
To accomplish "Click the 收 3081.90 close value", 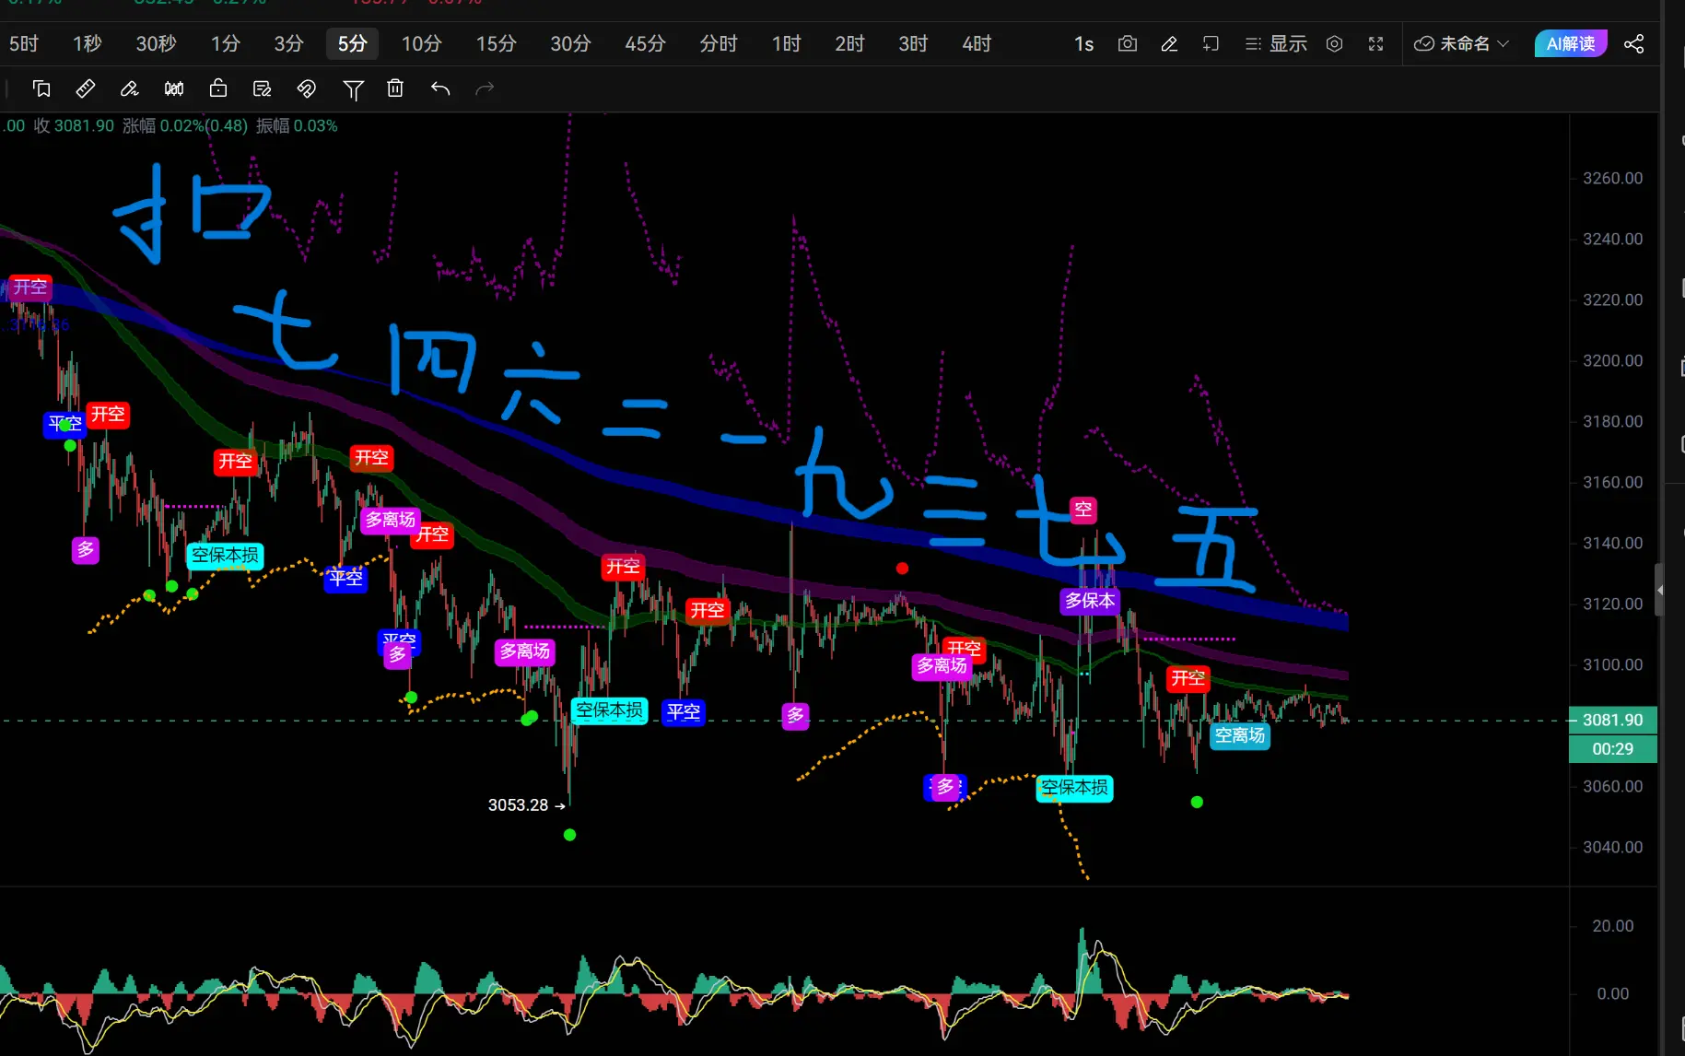I will click(x=74, y=125).
